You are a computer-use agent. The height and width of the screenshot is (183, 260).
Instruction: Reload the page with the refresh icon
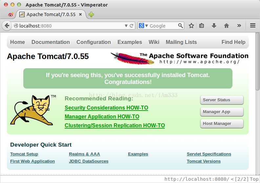[132, 26]
